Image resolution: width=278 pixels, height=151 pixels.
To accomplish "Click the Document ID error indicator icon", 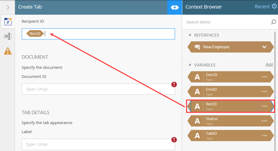I will point(174,85).
